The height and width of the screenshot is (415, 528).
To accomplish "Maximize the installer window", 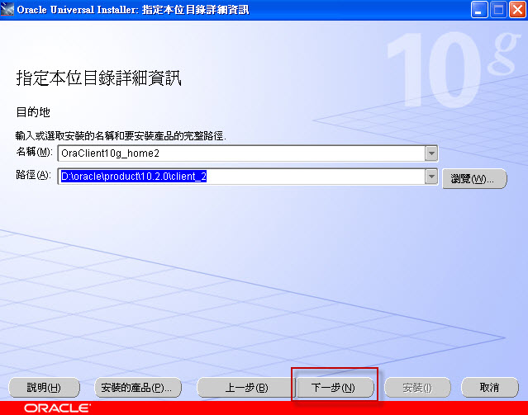I will point(498,9).
